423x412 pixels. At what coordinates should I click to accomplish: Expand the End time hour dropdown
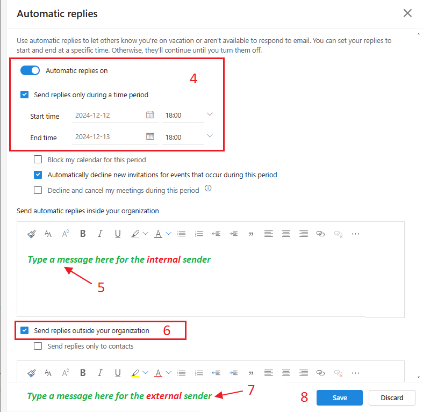[x=210, y=136]
